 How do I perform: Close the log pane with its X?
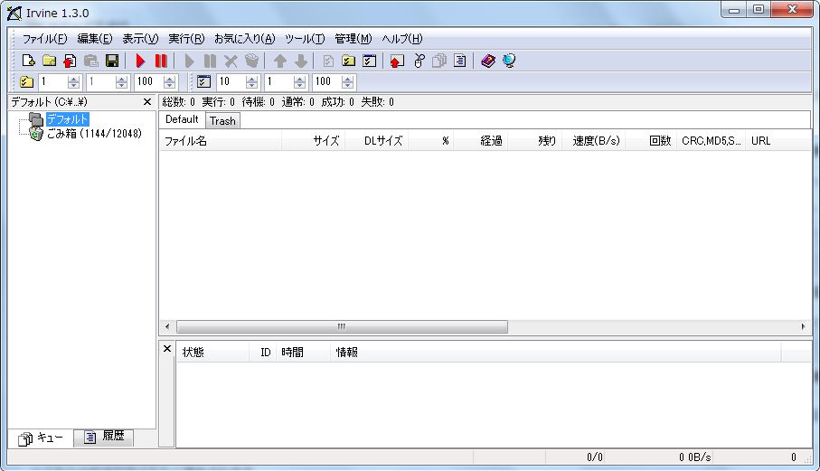tap(167, 348)
